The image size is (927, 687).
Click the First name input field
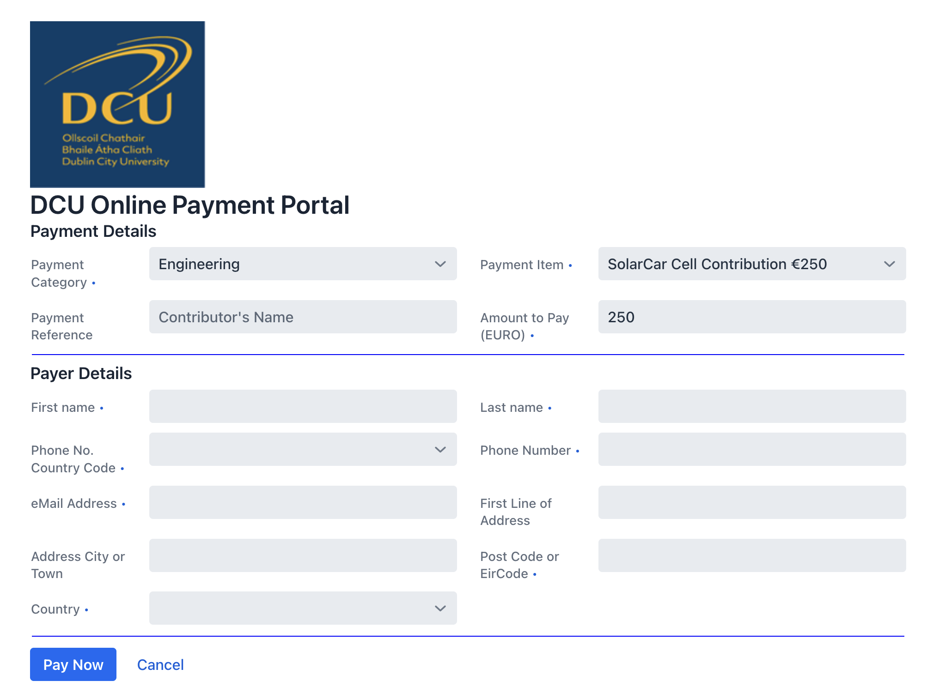pyautogui.click(x=303, y=406)
